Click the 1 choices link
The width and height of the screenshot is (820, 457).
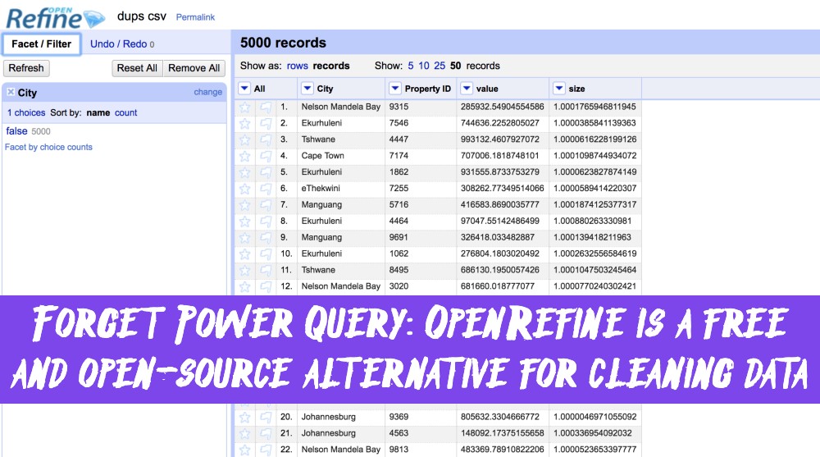click(26, 112)
